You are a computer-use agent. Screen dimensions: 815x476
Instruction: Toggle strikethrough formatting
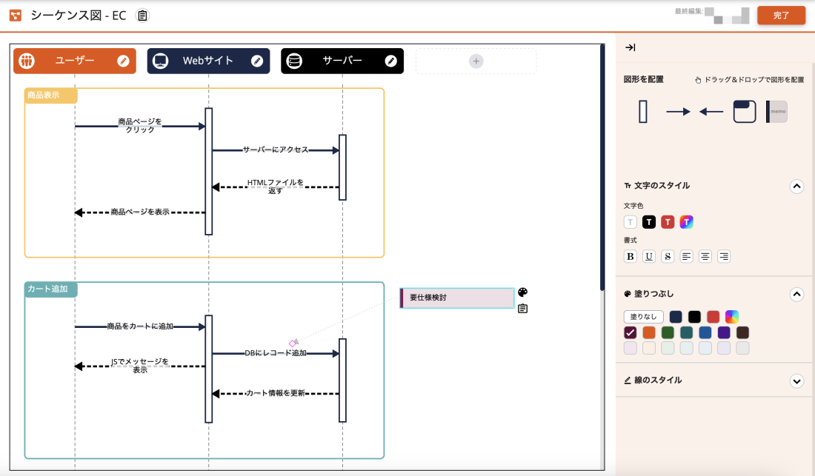[x=668, y=256]
